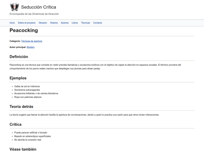Click the Crítica section heading
The image size is (204, 153).
[x=15, y=124]
